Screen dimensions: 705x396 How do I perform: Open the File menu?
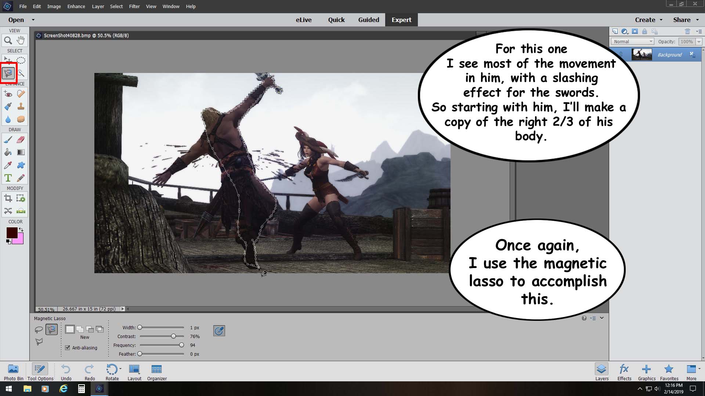(x=23, y=6)
